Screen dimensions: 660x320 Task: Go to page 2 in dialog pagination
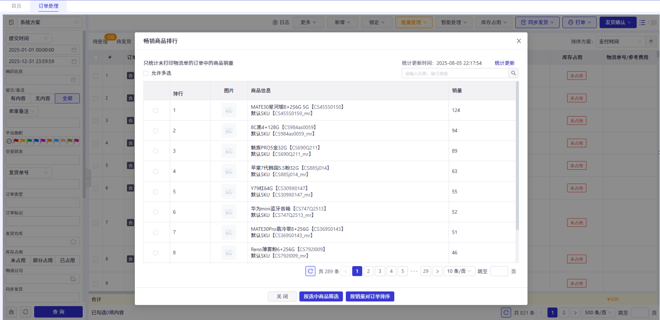click(368, 271)
